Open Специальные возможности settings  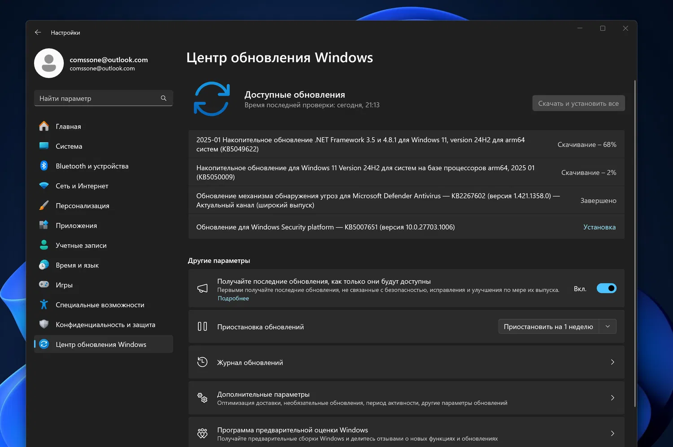[x=104, y=305]
